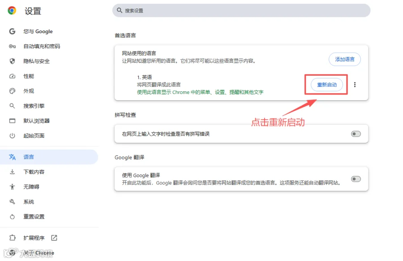Click the 首选语言 section heading
The width and height of the screenshot is (403, 261).
pyautogui.click(x=125, y=35)
